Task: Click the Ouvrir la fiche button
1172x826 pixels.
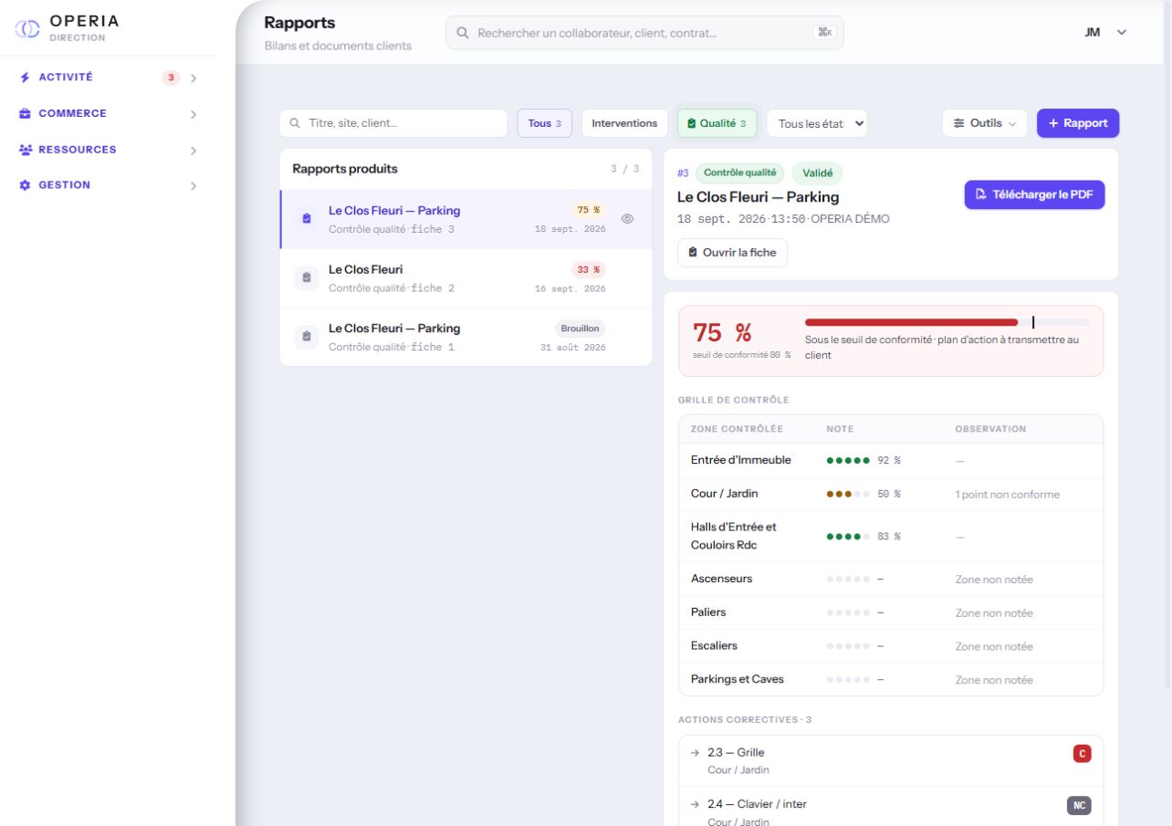Action: [x=732, y=252]
